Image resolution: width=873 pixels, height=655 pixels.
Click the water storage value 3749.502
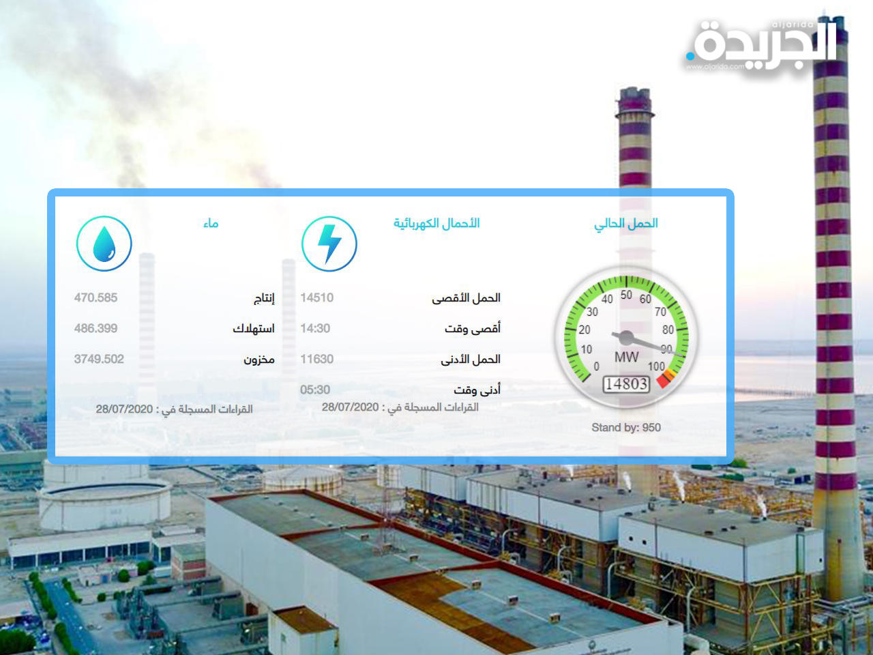click(x=99, y=360)
